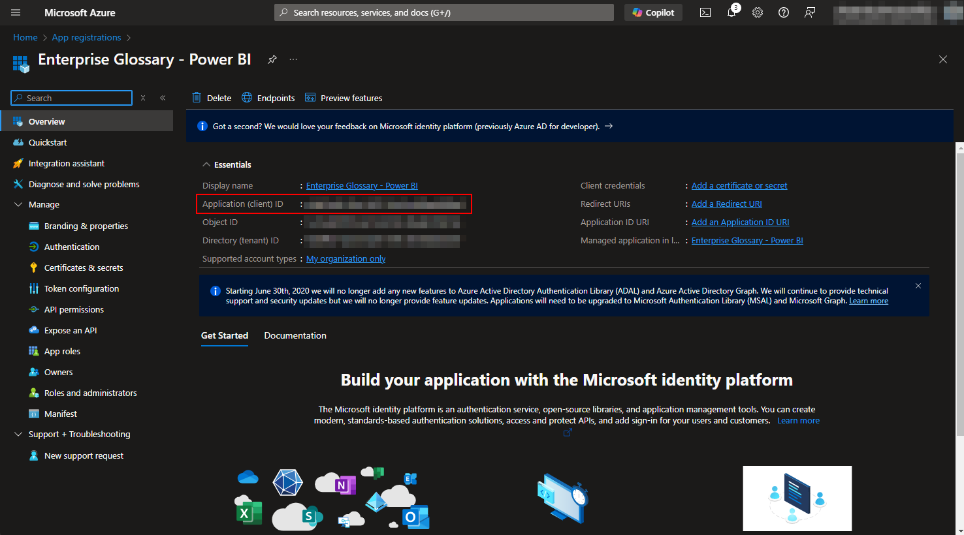
Task: Open the notifications bell
Action: [731, 12]
